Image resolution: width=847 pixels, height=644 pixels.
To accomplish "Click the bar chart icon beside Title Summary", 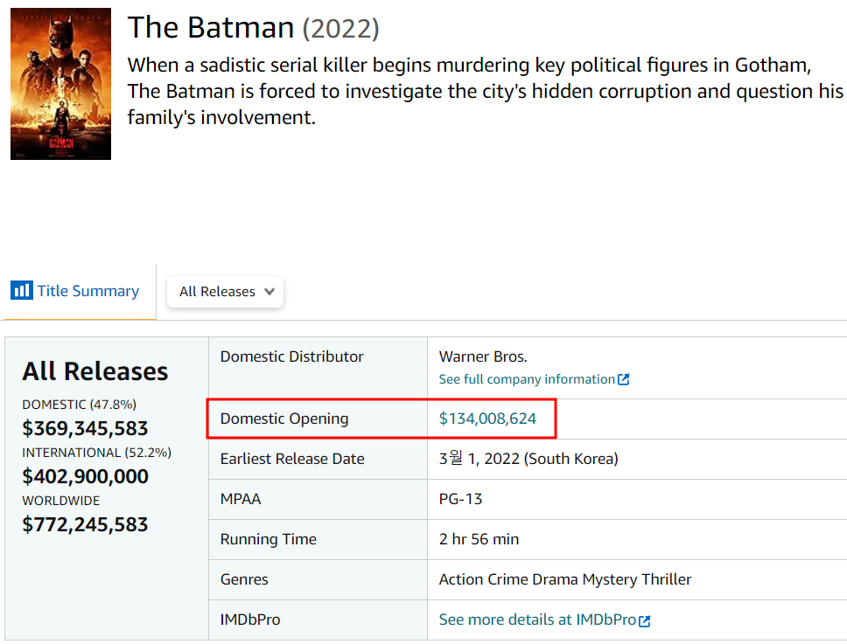I will (21, 291).
